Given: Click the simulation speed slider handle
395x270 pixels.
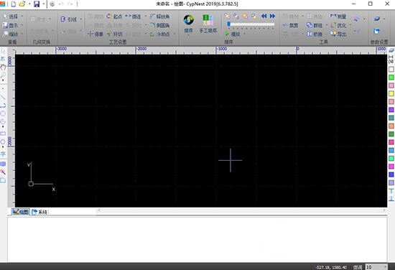Looking at the screenshot, I should point(228,24).
